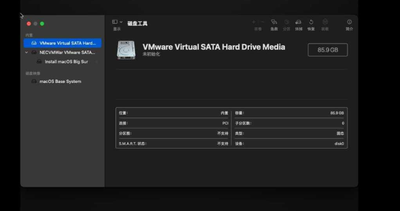
Task: Click the Restore (恢复) toolbar icon
Action: tap(311, 22)
